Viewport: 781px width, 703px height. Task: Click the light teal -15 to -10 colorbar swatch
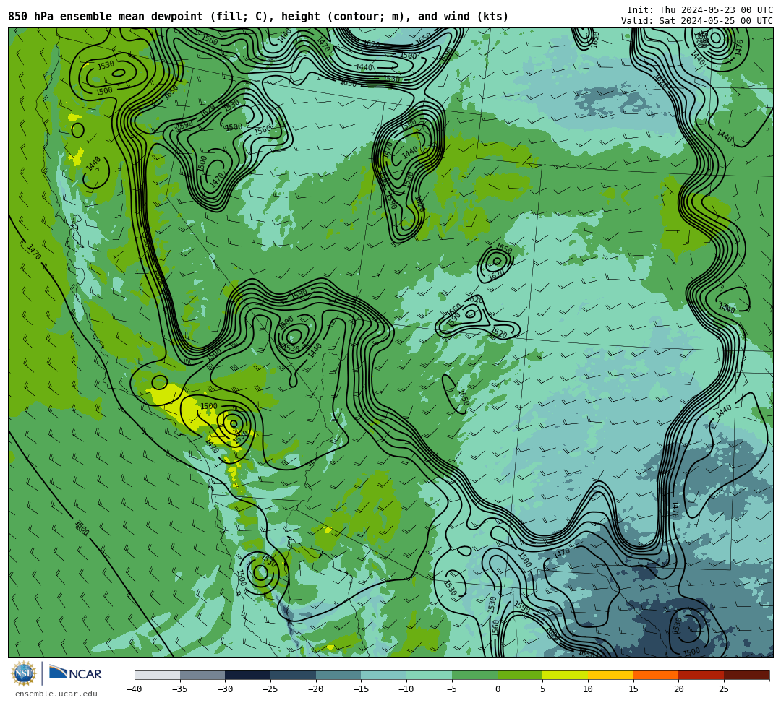(x=384, y=675)
